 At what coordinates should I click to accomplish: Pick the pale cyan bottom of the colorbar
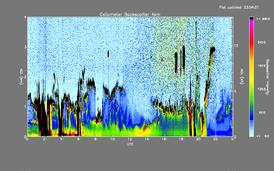[251, 134]
